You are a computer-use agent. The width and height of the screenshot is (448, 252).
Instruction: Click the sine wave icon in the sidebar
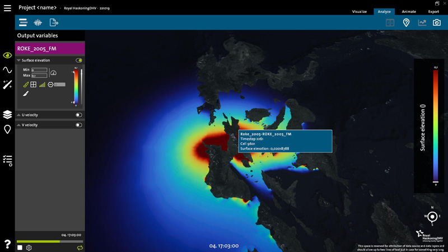point(7,70)
